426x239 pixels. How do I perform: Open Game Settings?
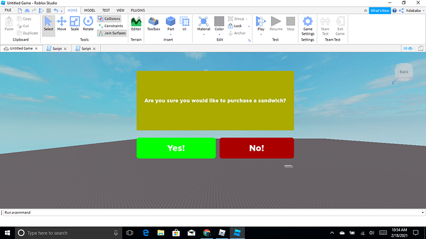[308, 26]
